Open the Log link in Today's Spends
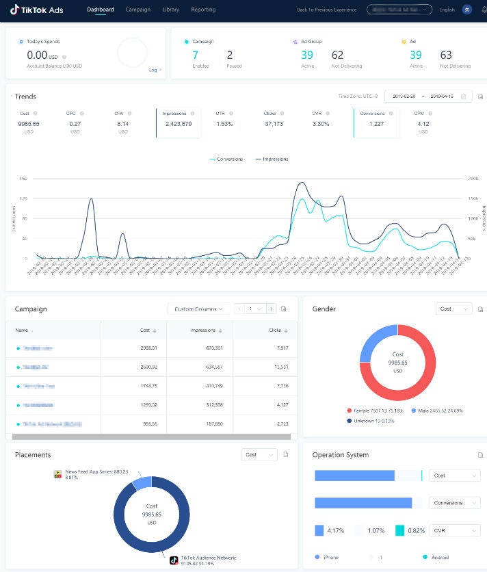Screen dimensions: 487x572 pyautogui.click(x=155, y=70)
